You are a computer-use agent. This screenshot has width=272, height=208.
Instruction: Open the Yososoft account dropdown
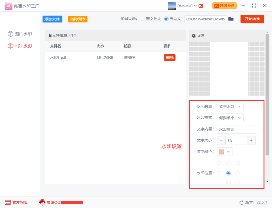(x=195, y=6)
